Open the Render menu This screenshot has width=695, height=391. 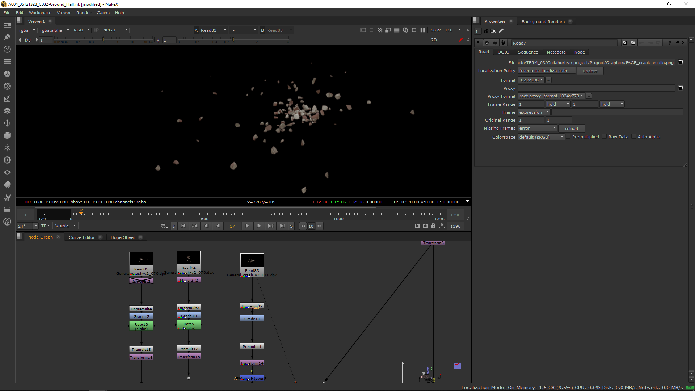pos(84,13)
